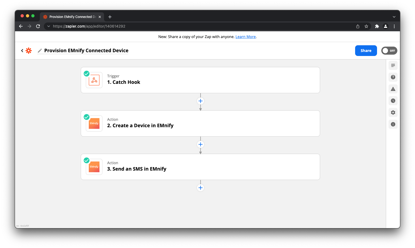The width and height of the screenshot is (415, 248).
Task: Open the help question mark icon
Action: pyautogui.click(x=393, y=77)
